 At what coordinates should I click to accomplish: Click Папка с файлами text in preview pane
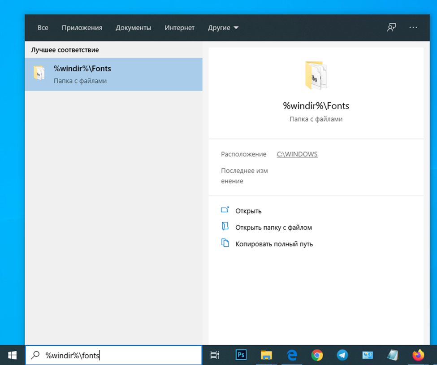316,119
